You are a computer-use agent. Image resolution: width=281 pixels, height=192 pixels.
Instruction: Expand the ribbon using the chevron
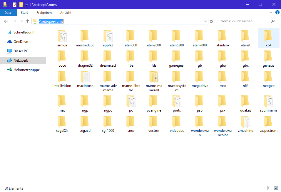(271, 13)
